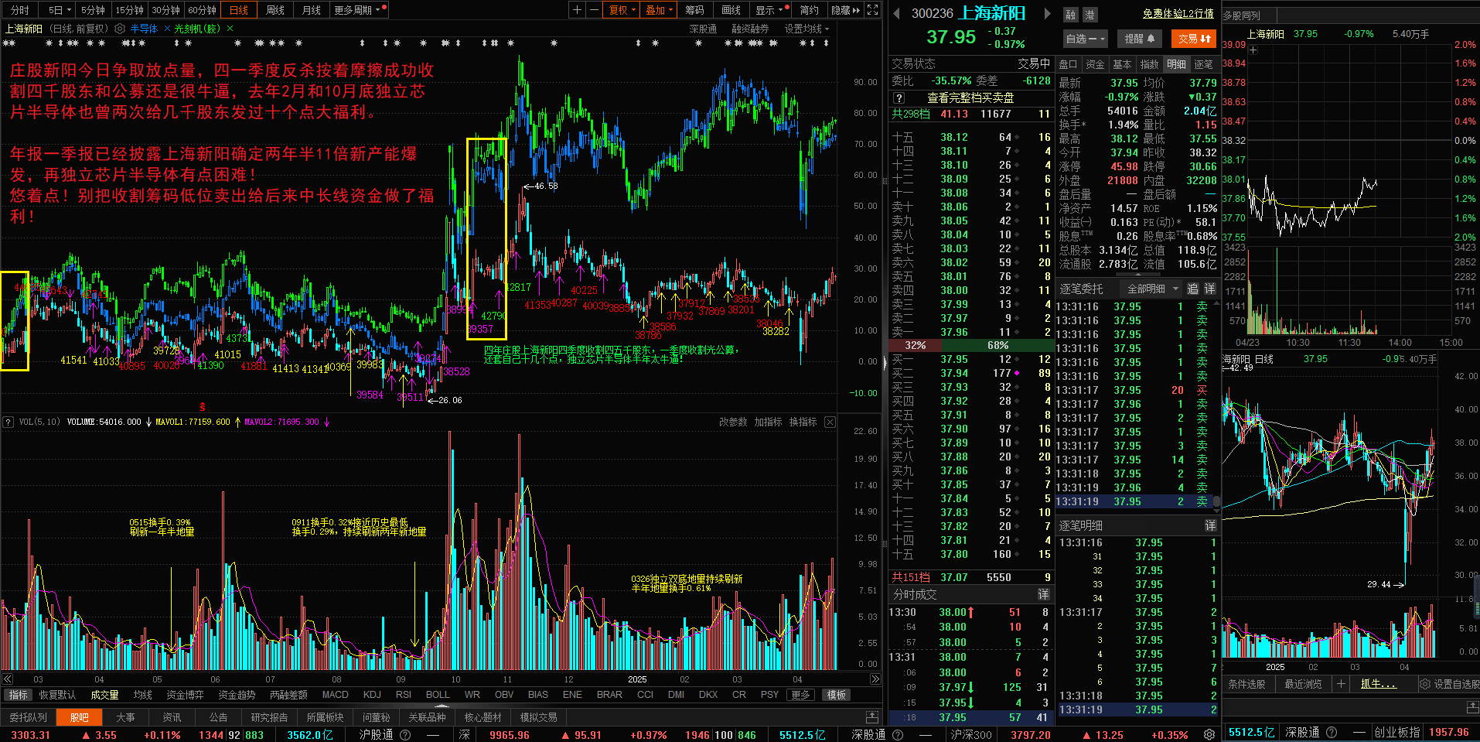This screenshot has height=742, width=1480.
Task: Click the 更多 indicators button
Action: point(800,695)
